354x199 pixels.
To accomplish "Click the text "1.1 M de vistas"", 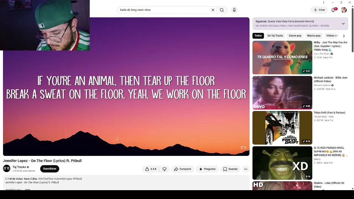I will 14,179.
